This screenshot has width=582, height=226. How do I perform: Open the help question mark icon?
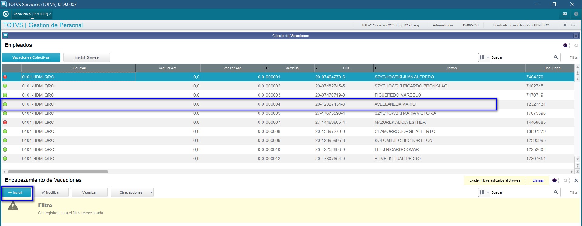click(576, 14)
